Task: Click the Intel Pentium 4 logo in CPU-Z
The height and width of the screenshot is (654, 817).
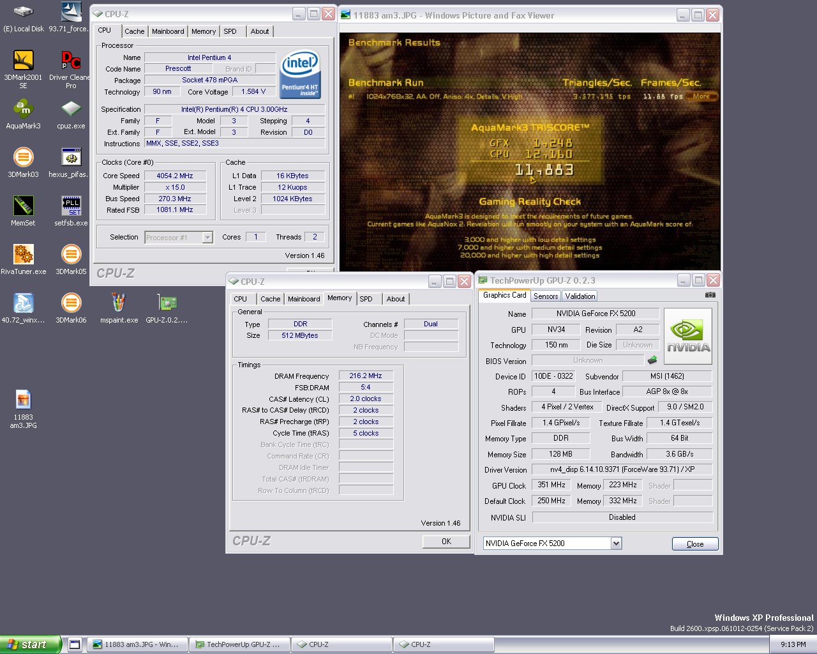Action: [x=299, y=75]
